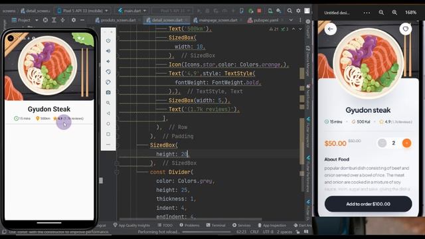The width and height of the screenshot is (425, 239).
Task: Hide the Project tool window
Action: 82,20
